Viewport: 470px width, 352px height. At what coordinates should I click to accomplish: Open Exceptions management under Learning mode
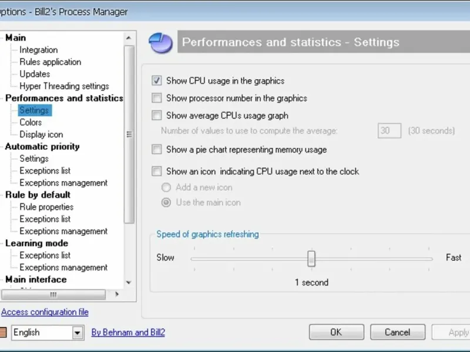pyautogui.click(x=63, y=268)
